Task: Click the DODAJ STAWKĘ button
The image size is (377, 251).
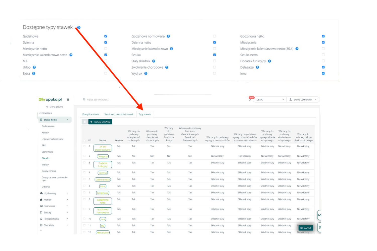Action: [100, 122]
